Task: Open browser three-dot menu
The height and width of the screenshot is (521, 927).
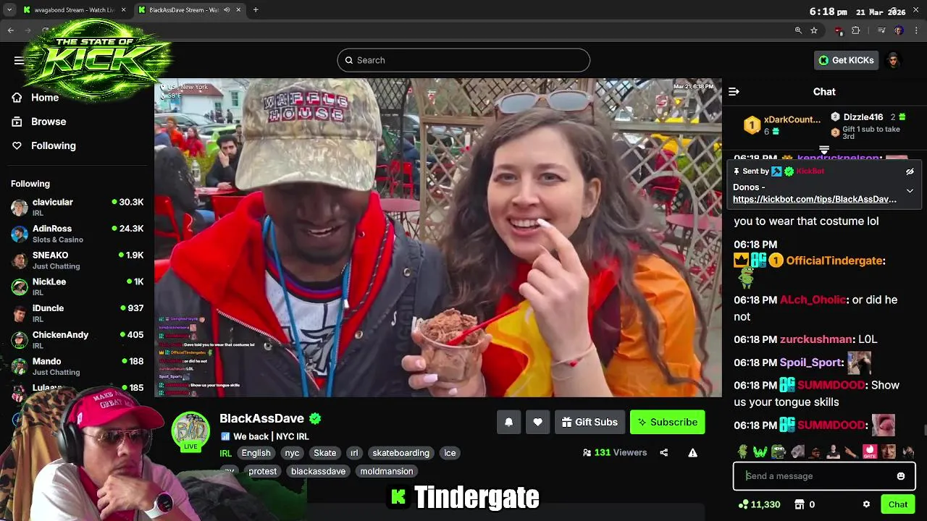Action: tap(917, 30)
